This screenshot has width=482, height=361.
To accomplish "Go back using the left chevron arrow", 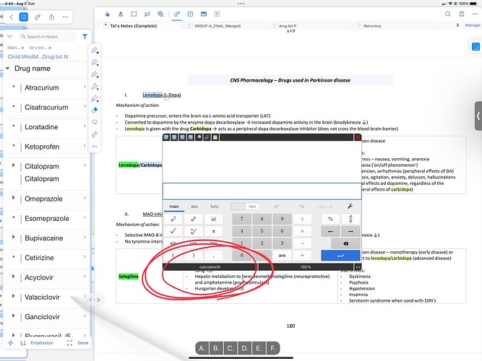I will click(x=12, y=17).
